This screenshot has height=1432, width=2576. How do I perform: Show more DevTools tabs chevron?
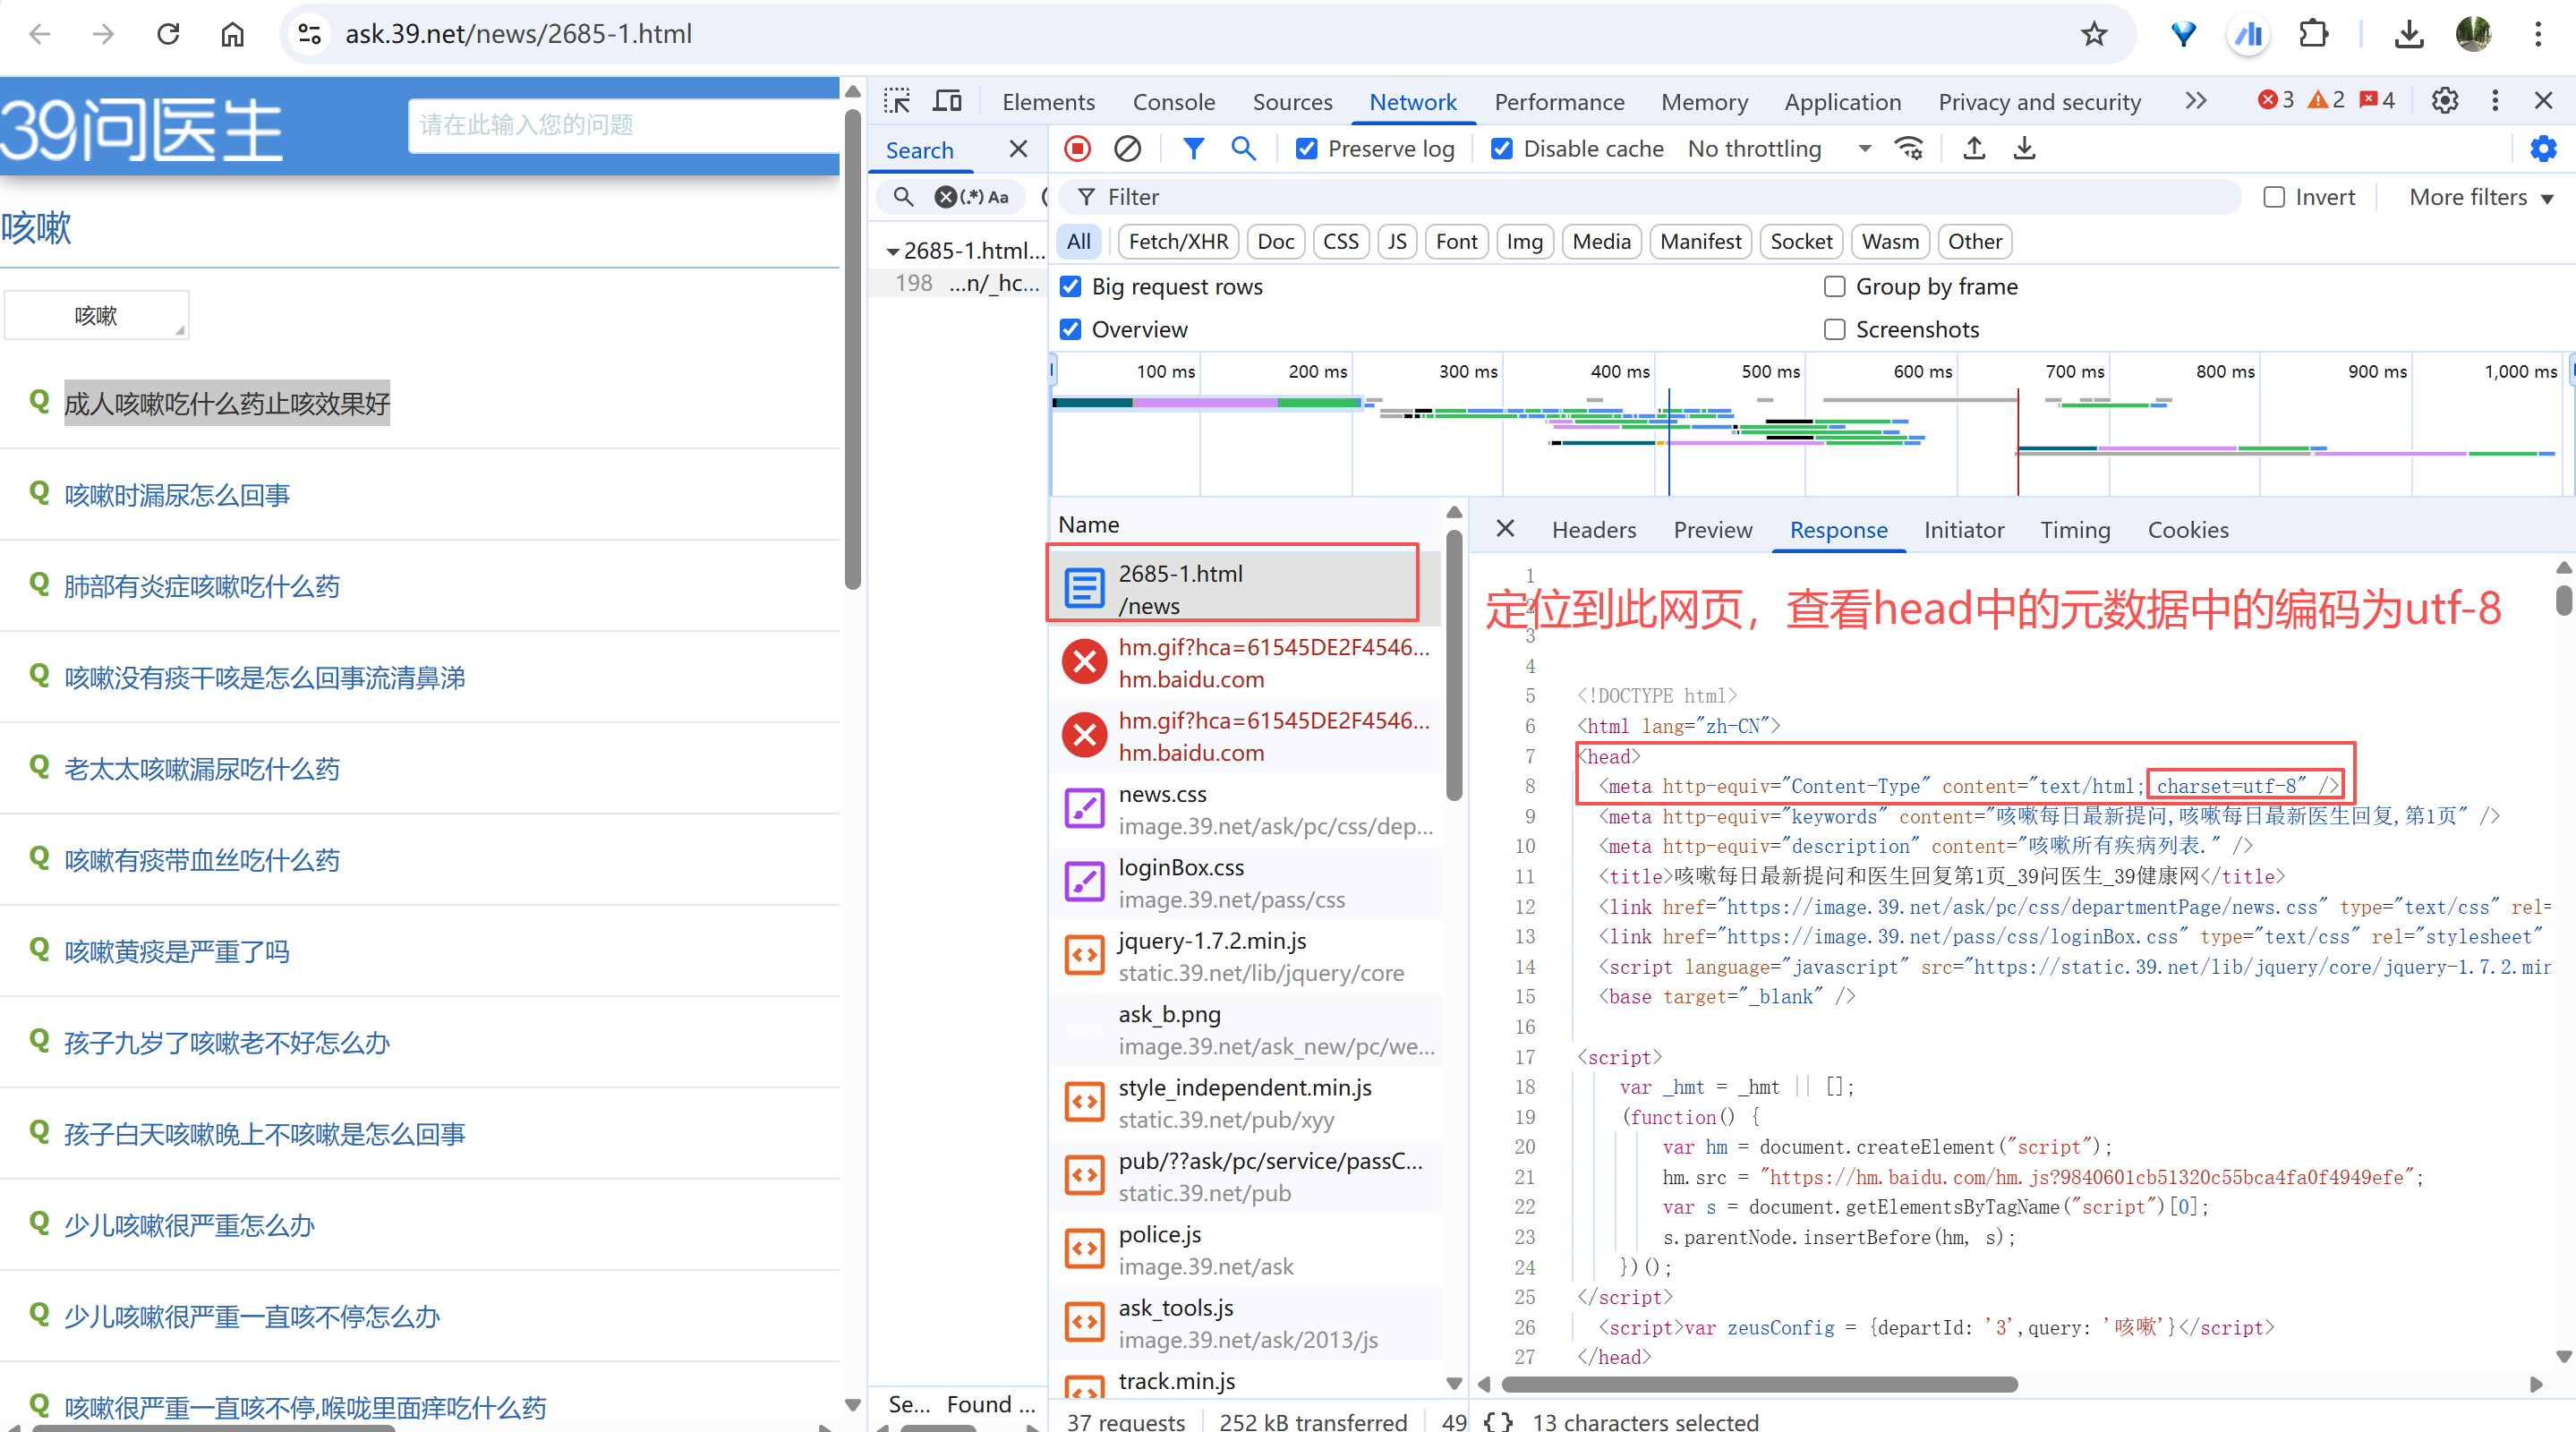2195,101
